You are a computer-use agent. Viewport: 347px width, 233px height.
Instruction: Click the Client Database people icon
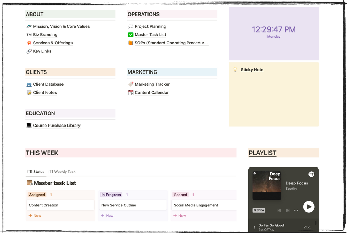click(29, 84)
